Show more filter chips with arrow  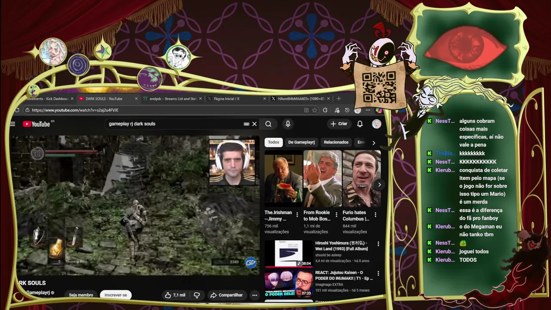pyautogui.click(x=374, y=143)
